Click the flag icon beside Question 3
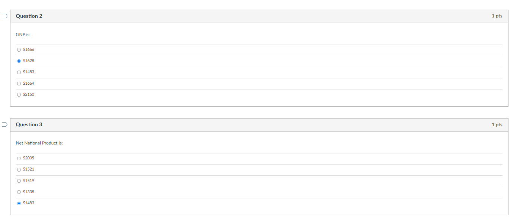This screenshot has height=224, width=520. tap(4, 124)
